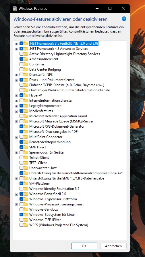
Task: Click folder icon beside Windows-TIFF-IFilter
Action: point(26,220)
